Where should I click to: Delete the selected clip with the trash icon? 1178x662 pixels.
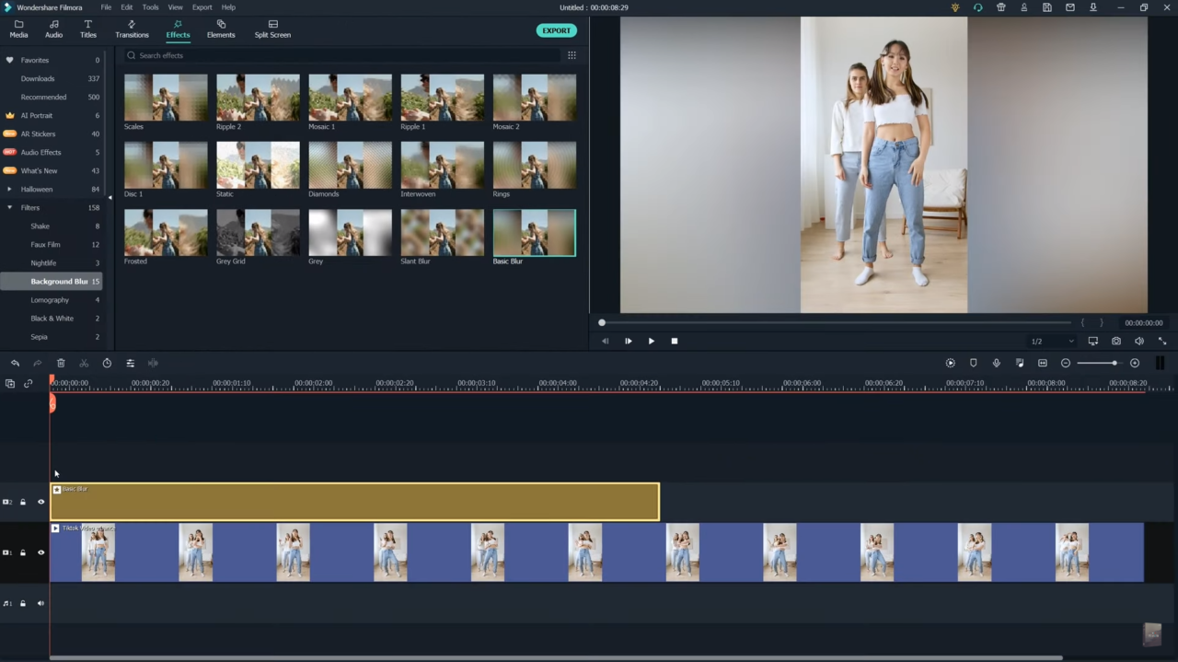pos(61,363)
